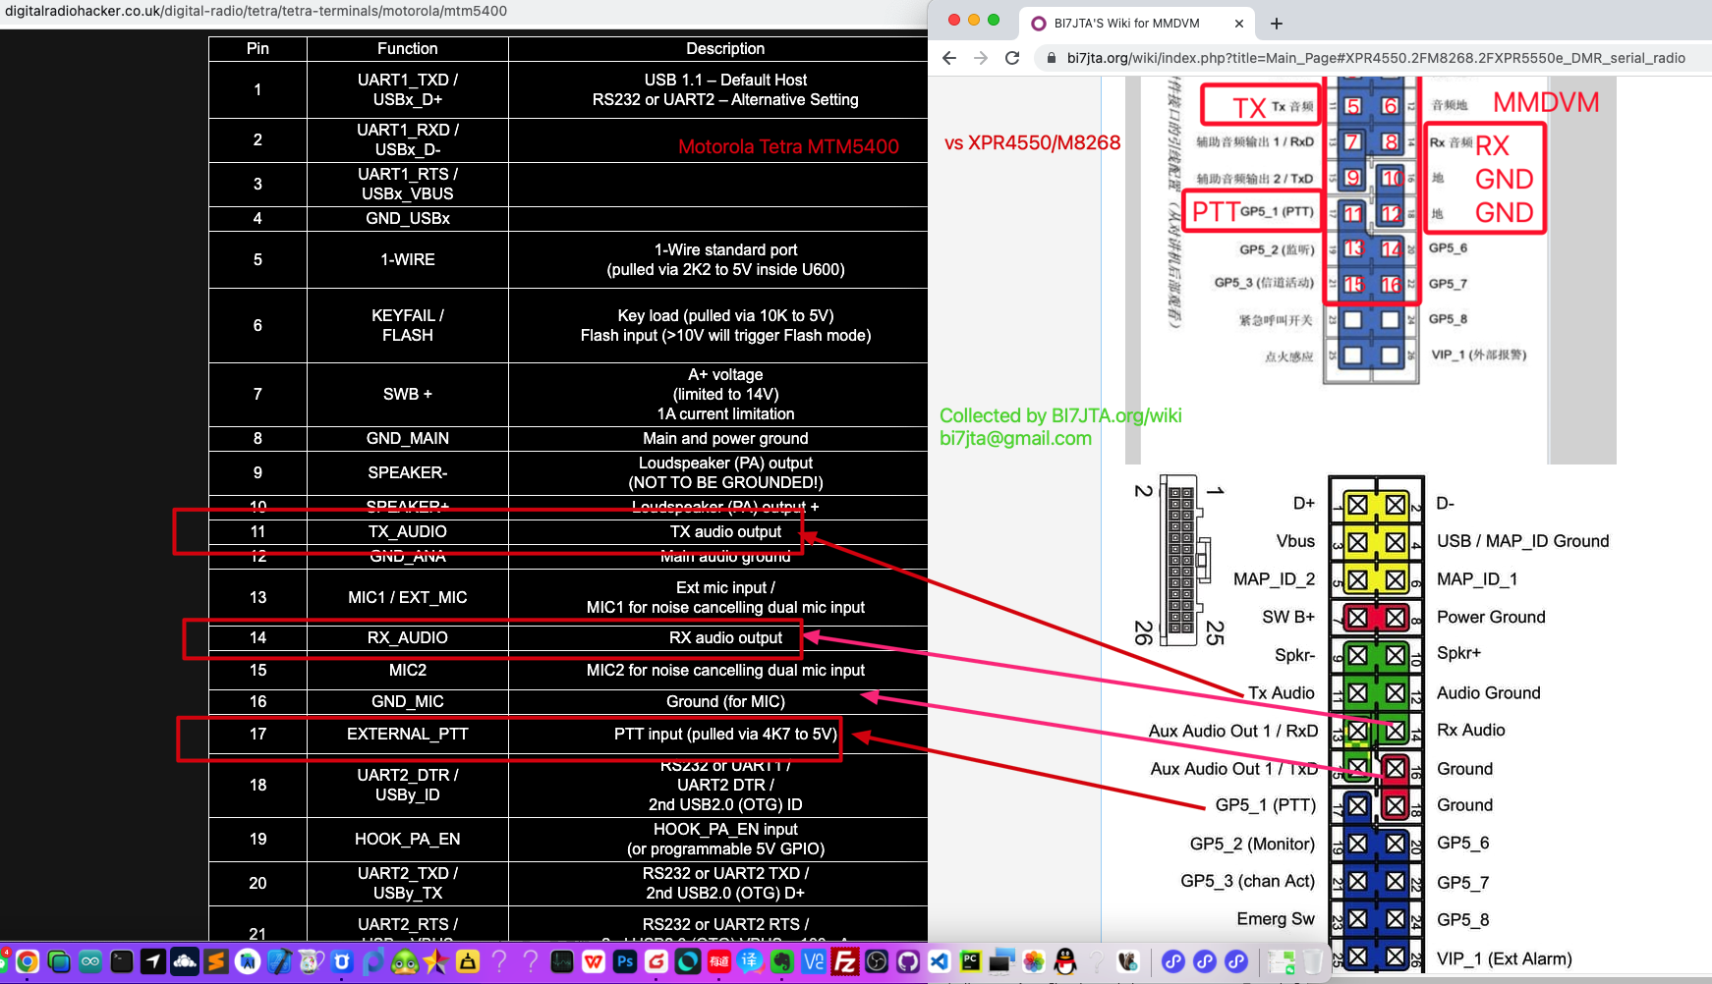The width and height of the screenshot is (1712, 984).
Task: Click the 'MMDVM' red heading in diagram
Action: [x=1546, y=102]
